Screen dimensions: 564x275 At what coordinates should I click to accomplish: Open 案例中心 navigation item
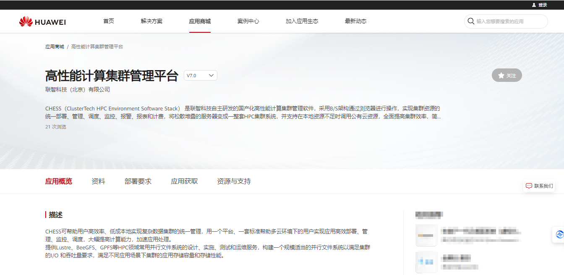click(x=248, y=21)
